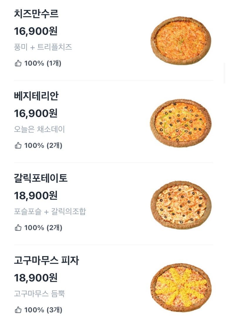The height and width of the screenshot is (320, 227).
Task: Open the 갈릭포테이토 pizza photo
Action: 181,205
